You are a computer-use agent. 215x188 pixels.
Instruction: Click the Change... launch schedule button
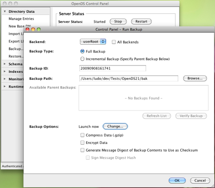(115, 126)
